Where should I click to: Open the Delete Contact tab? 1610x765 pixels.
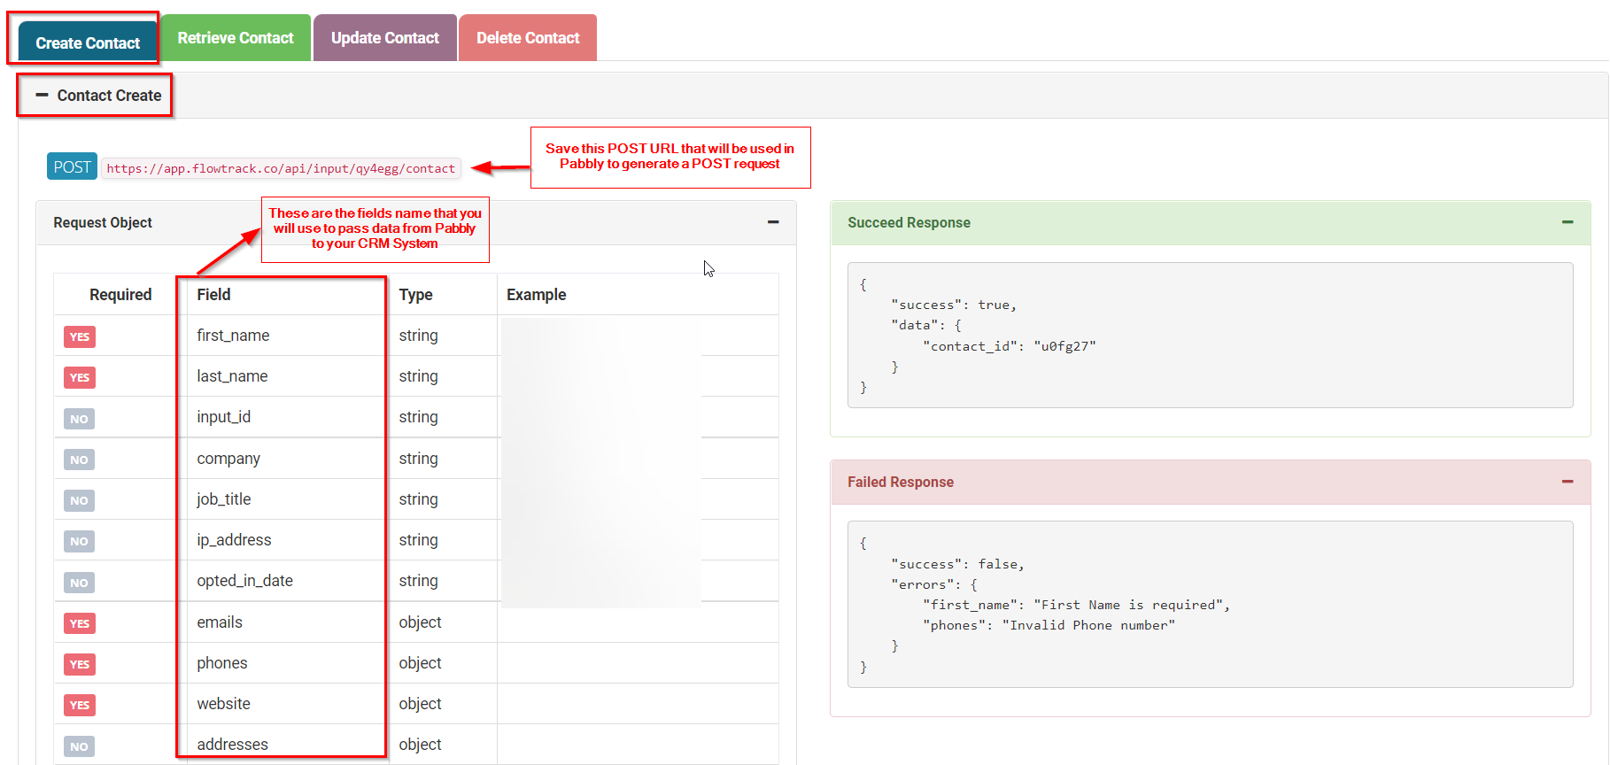pyautogui.click(x=528, y=38)
